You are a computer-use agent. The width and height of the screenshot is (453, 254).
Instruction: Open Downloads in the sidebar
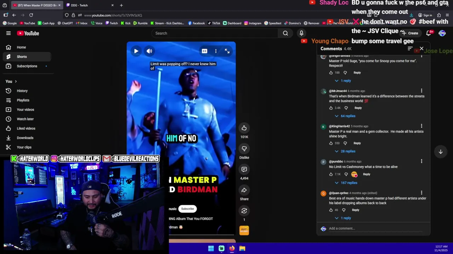click(x=27, y=138)
